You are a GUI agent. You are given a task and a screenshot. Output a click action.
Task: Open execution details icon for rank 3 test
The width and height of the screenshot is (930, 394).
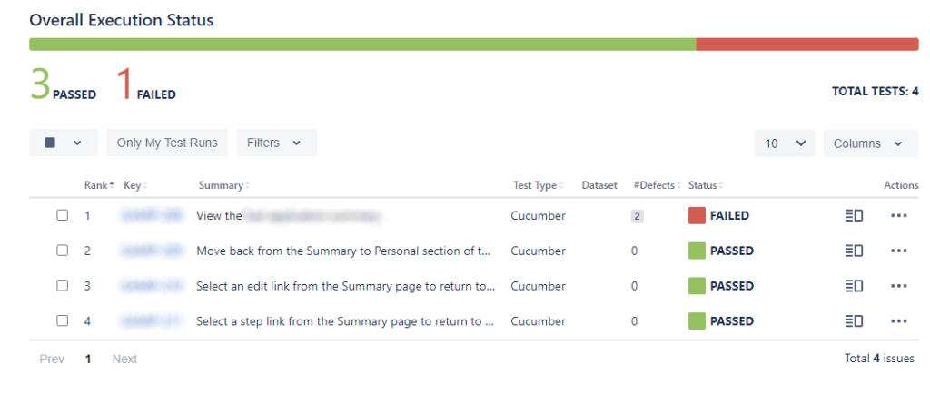pos(854,286)
